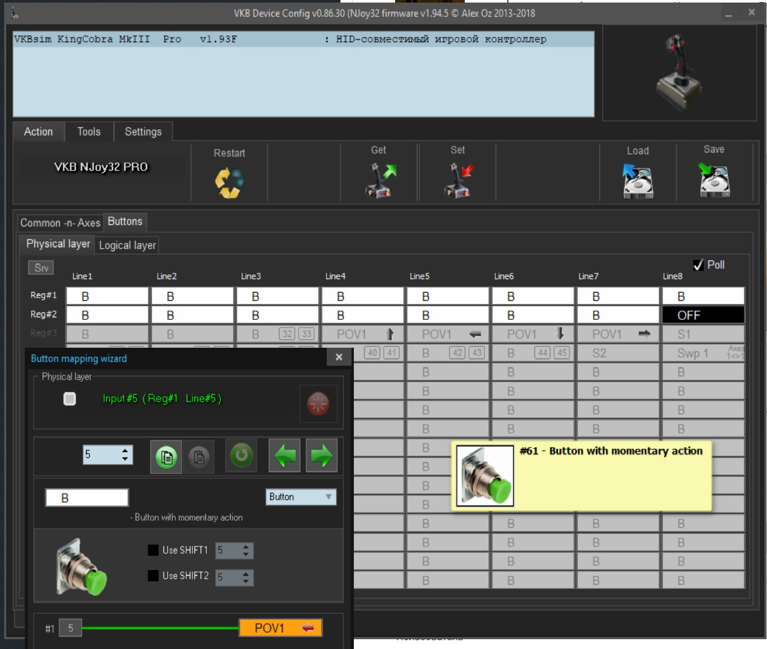Screen dimensions: 767x649
Task: Click the green left arrow in wizard
Action: click(285, 456)
